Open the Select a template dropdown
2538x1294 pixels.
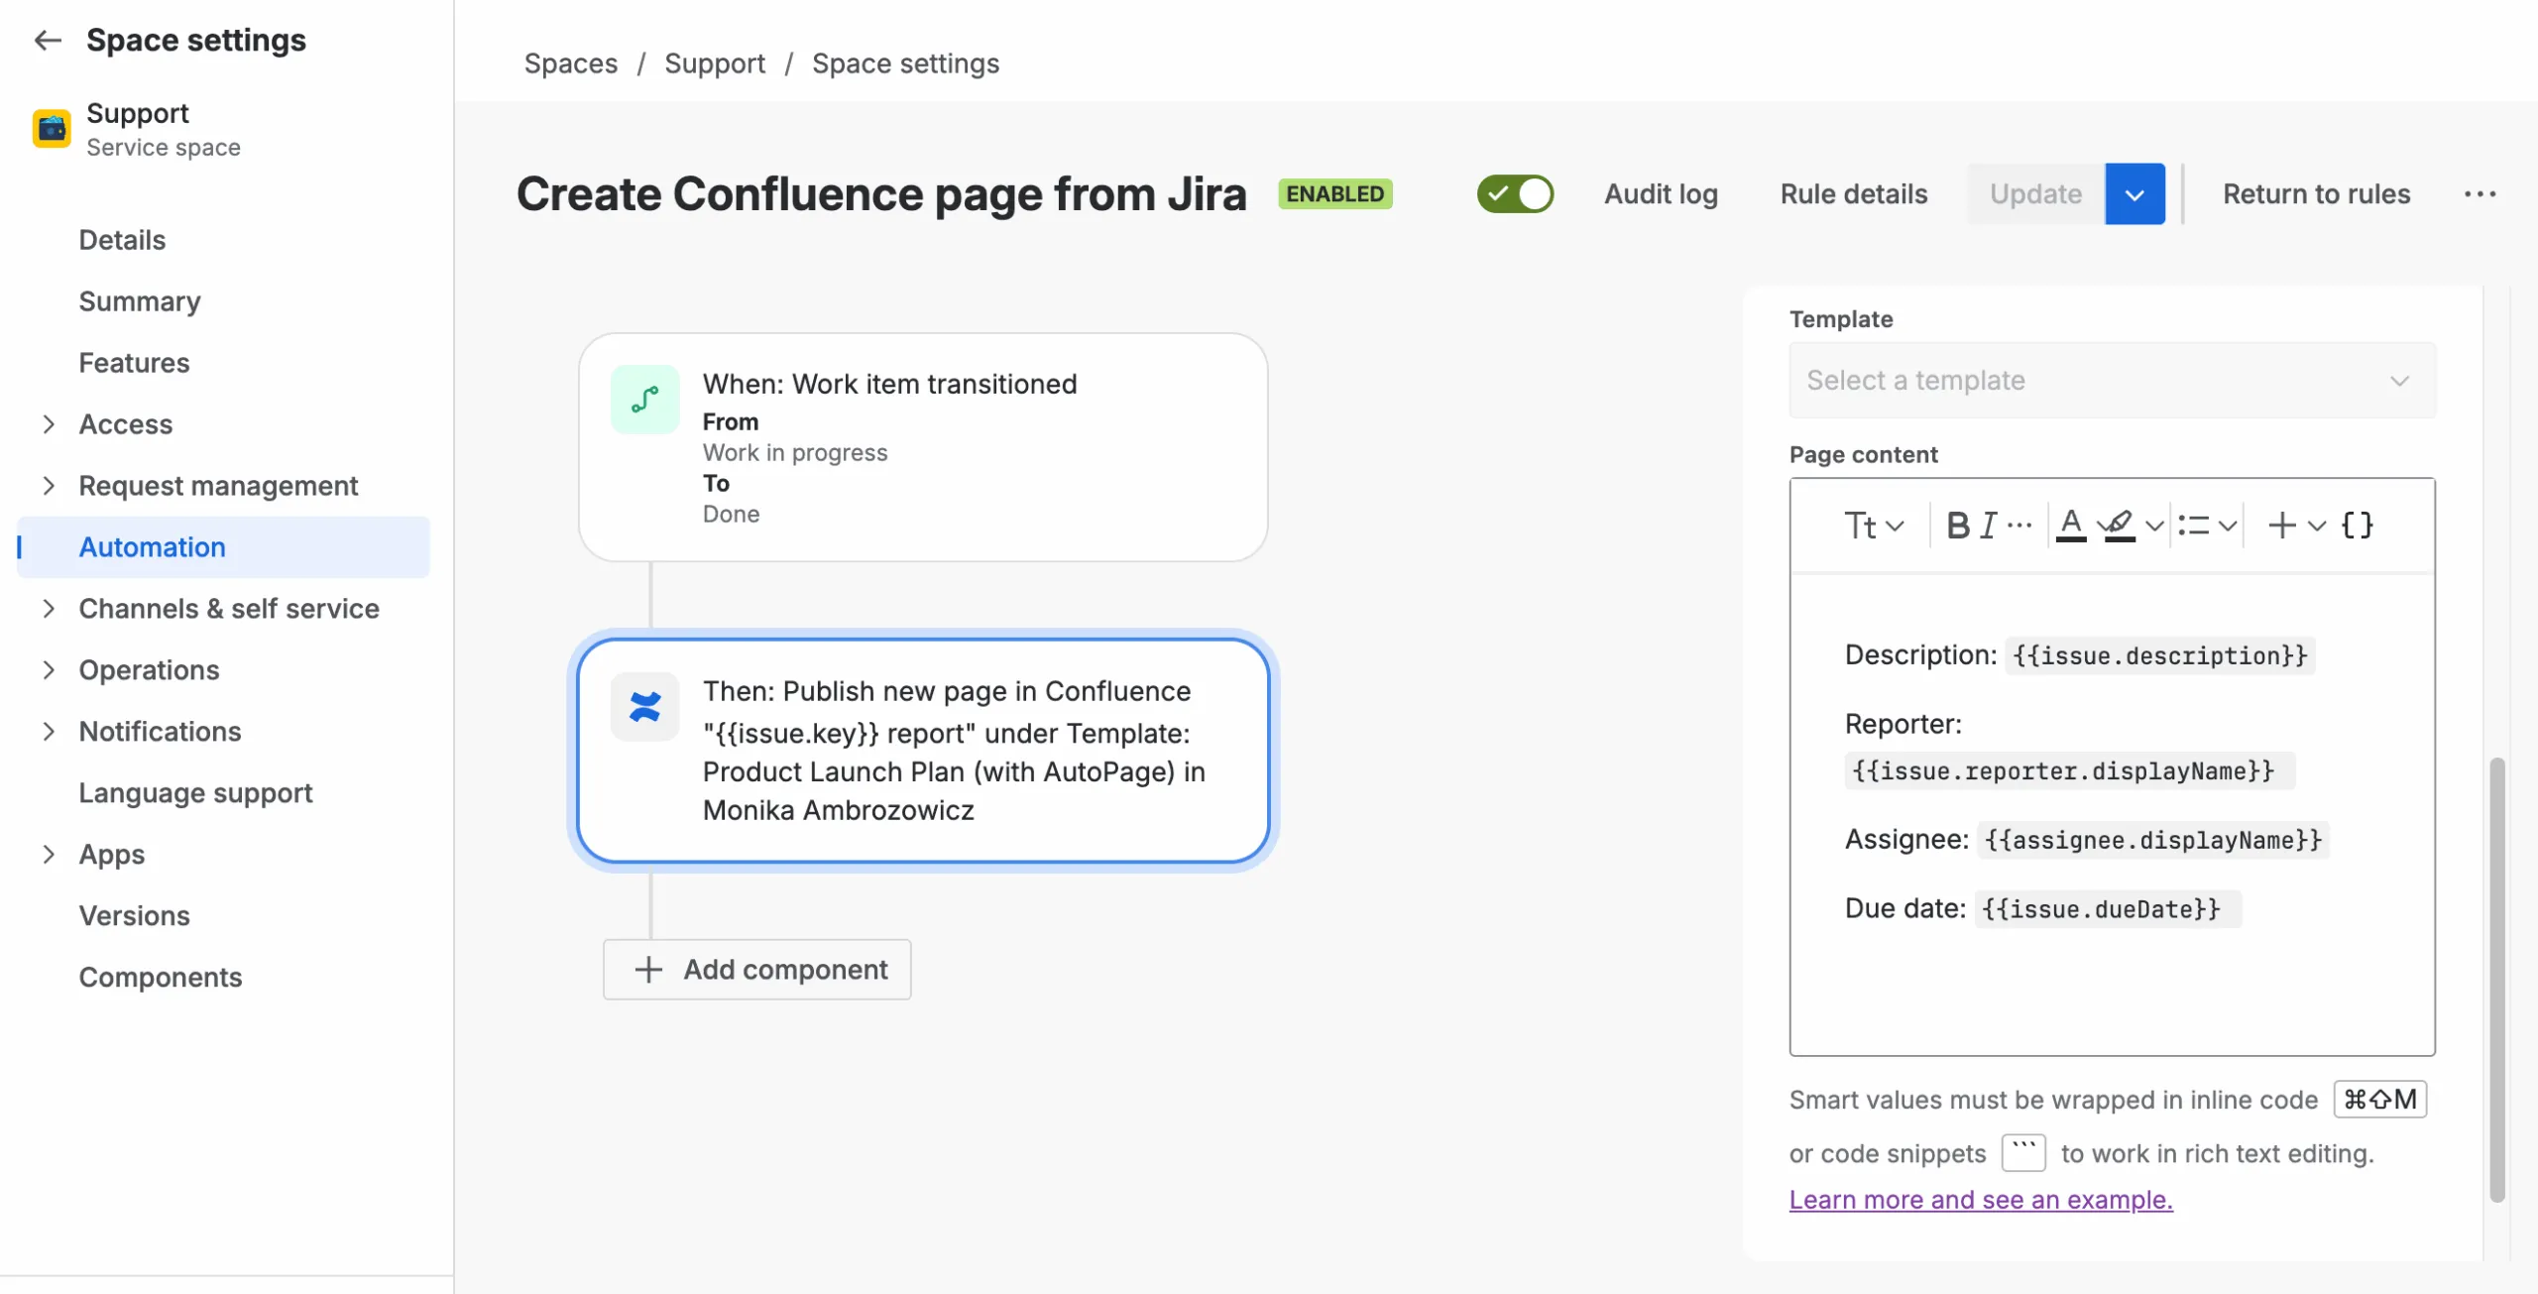tap(2112, 380)
